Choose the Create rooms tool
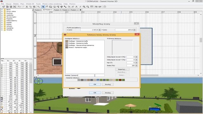This screenshot has height=114, width=203. pyautogui.click(x=54, y=7)
